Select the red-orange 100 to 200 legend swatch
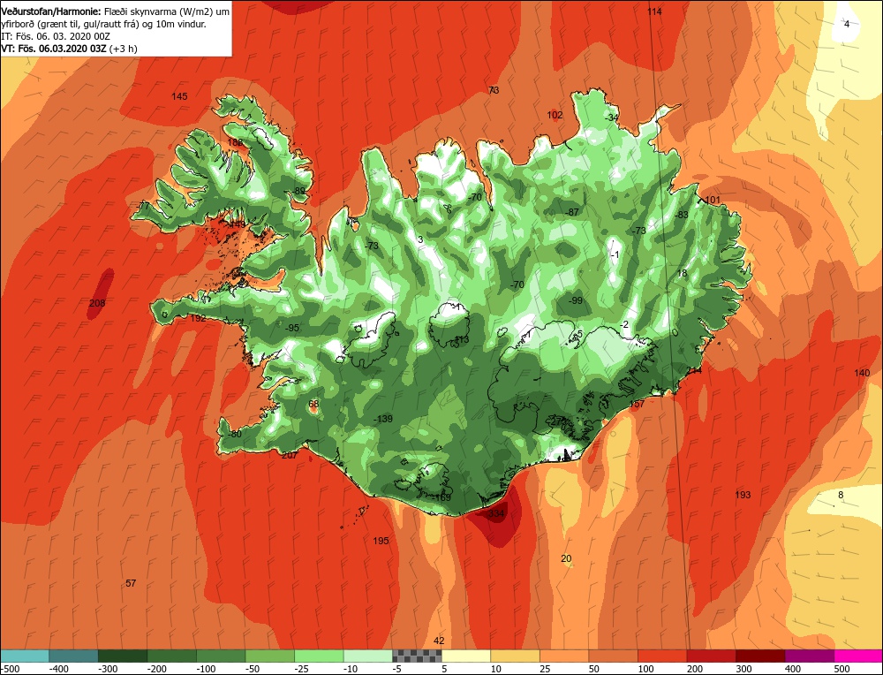 point(661,656)
